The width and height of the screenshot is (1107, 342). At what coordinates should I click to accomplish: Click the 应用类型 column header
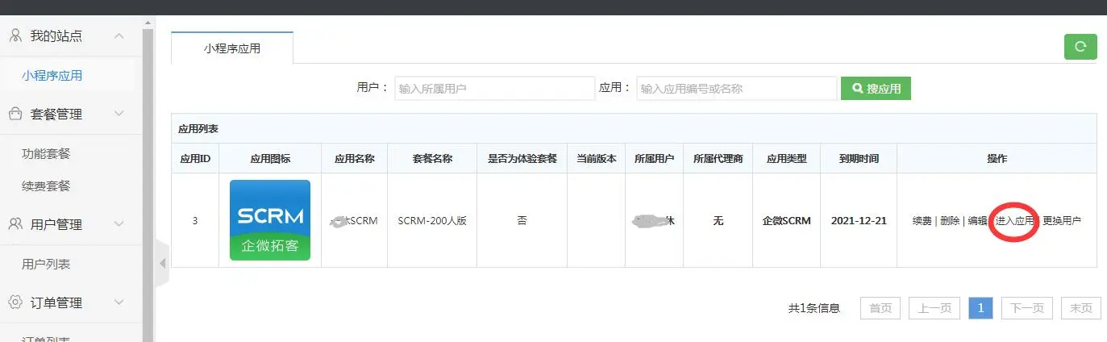pyautogui.click(x=786, y=158)
